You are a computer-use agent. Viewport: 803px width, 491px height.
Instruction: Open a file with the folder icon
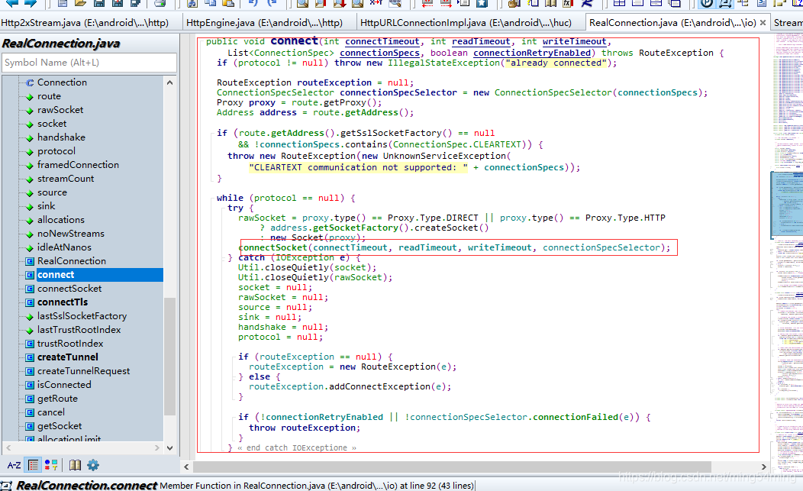80,3
